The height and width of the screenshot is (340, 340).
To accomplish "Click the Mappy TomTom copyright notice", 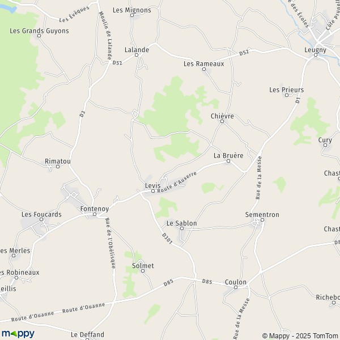I will 301,335.
